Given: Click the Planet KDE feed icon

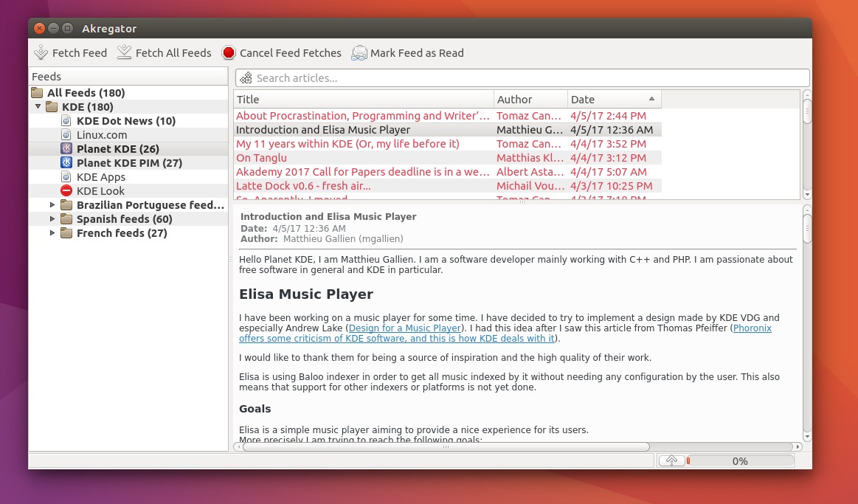Looking at the screenshot, I should tap(66, 149).
